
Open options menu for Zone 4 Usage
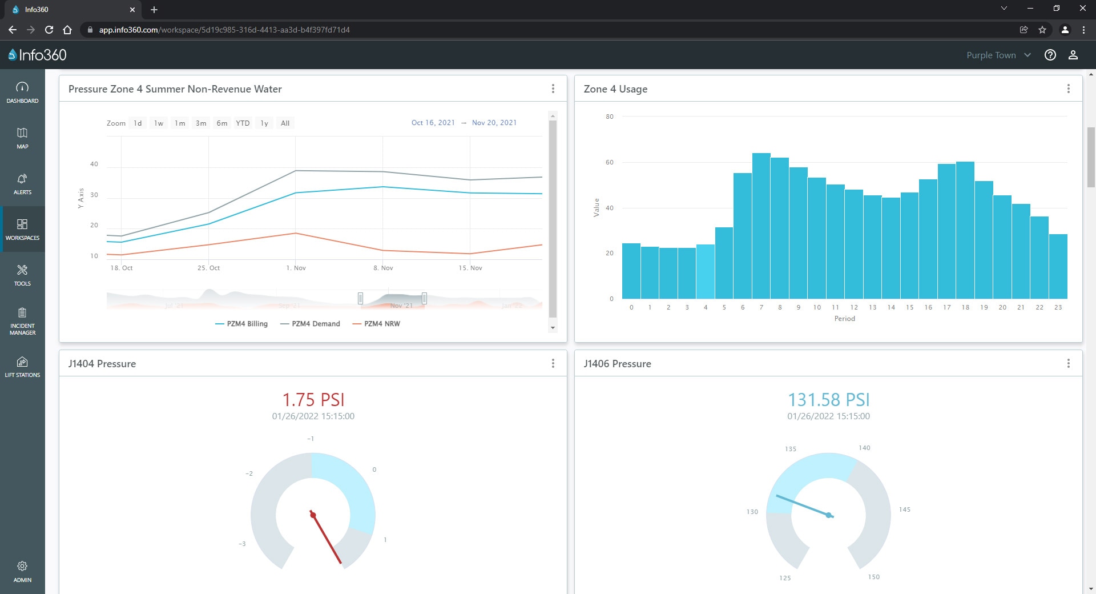point(1068,89)
